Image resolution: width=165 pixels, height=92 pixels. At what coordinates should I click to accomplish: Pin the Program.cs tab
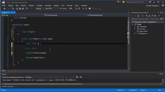[x=12, y=13]
